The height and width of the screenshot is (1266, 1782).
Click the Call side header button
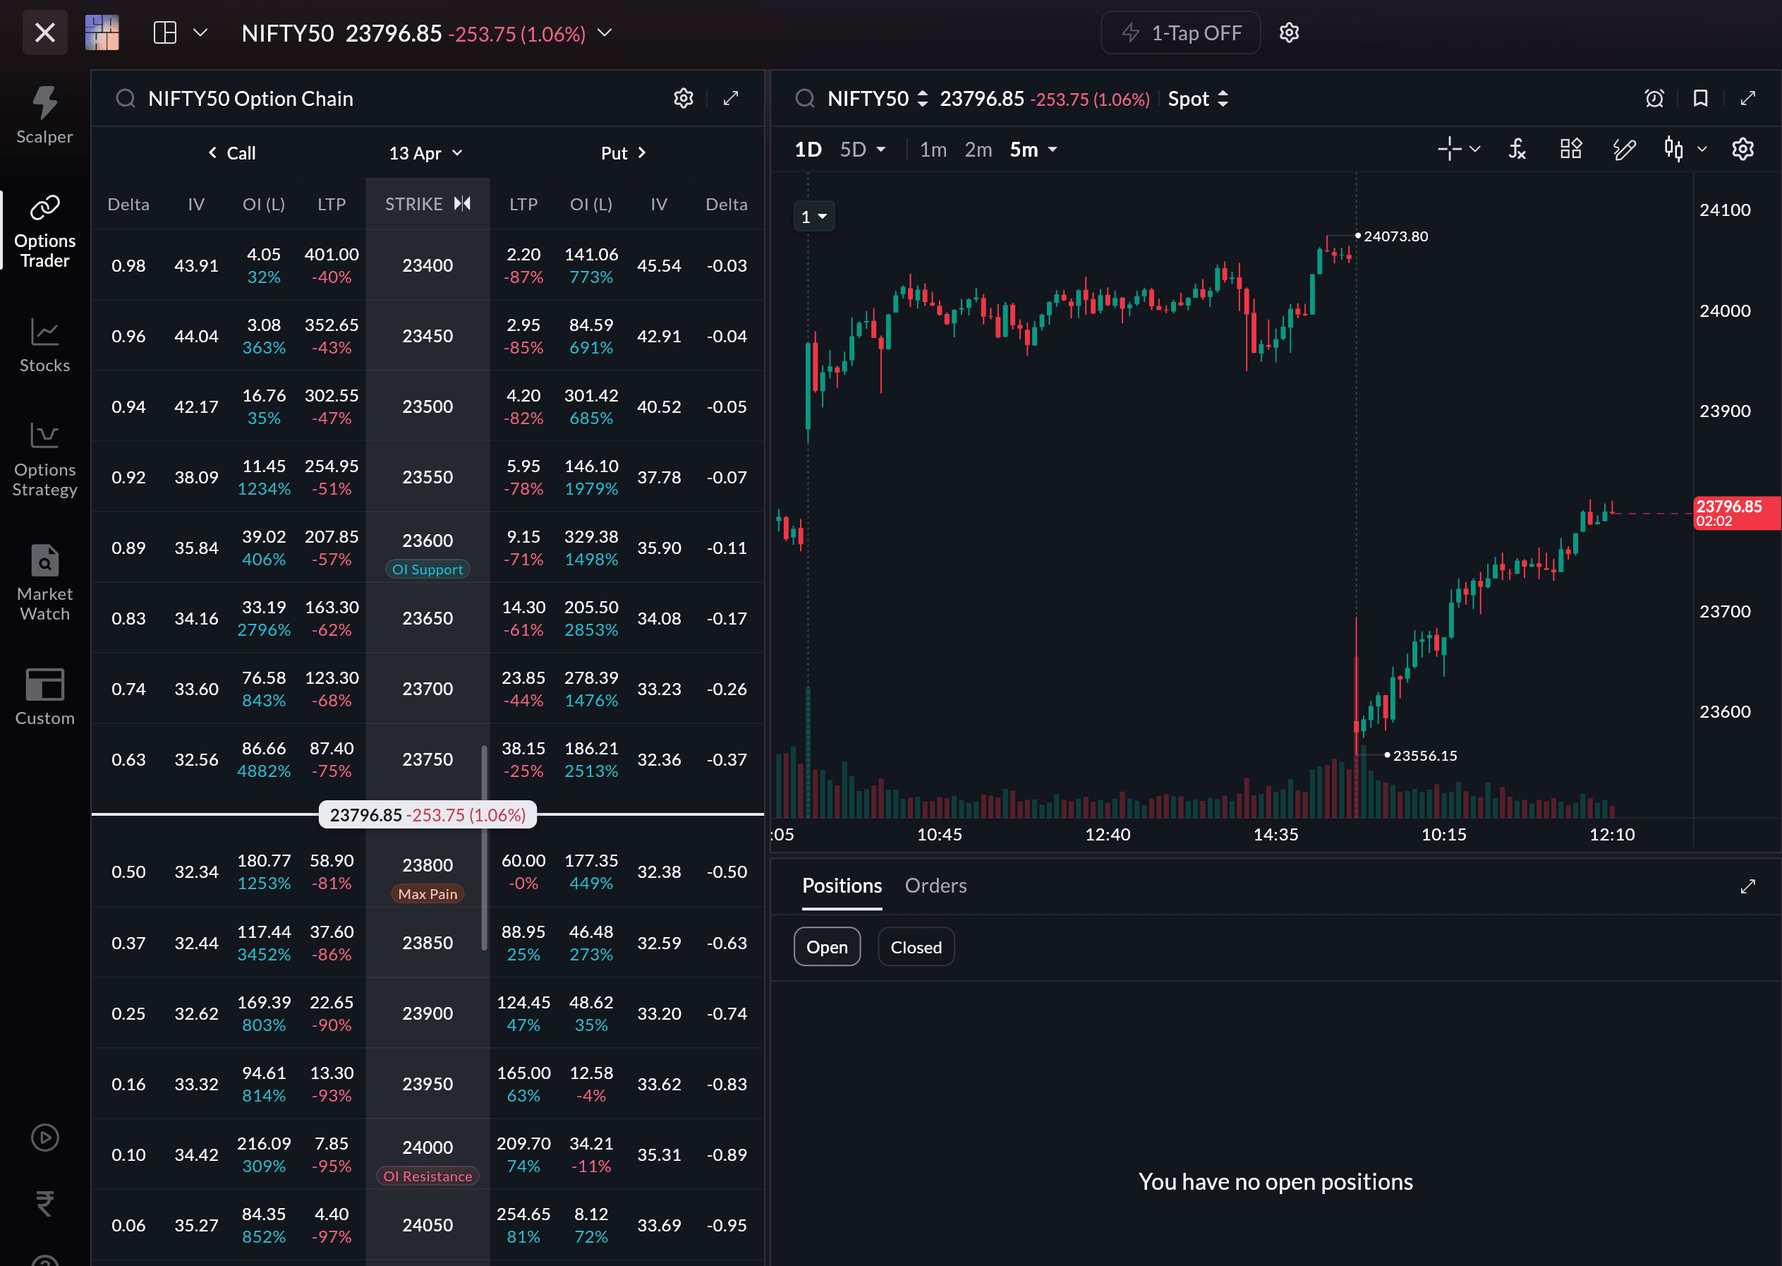(232, 153)
